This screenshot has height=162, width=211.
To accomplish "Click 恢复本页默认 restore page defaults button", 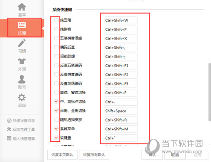I will [62, 155].
